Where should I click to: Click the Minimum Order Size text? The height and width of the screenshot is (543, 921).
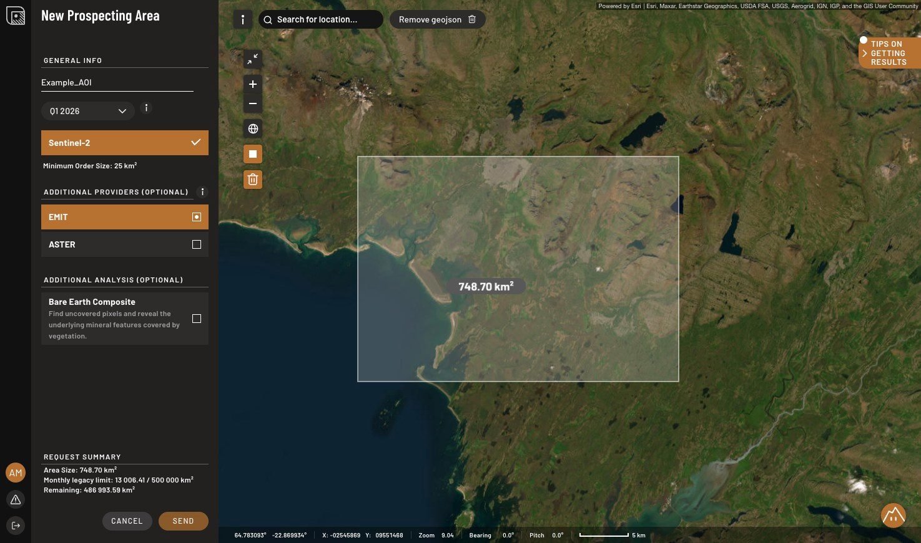(90, 166)
